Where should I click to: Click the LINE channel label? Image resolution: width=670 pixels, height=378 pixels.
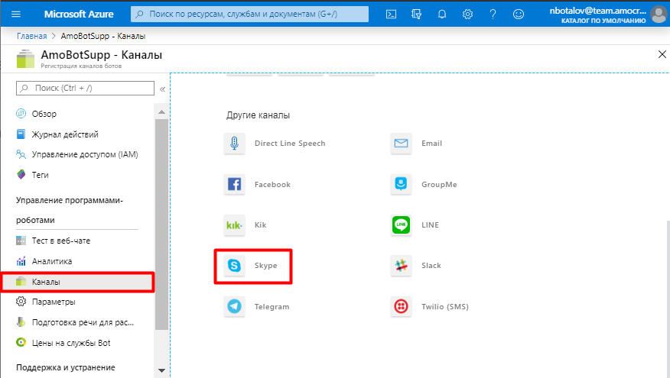[430, 225]
